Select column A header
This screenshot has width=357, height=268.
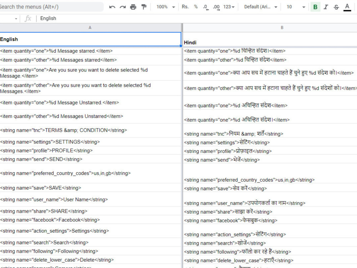90,28
